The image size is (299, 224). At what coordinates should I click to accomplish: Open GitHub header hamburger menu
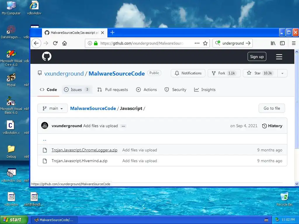279,57
